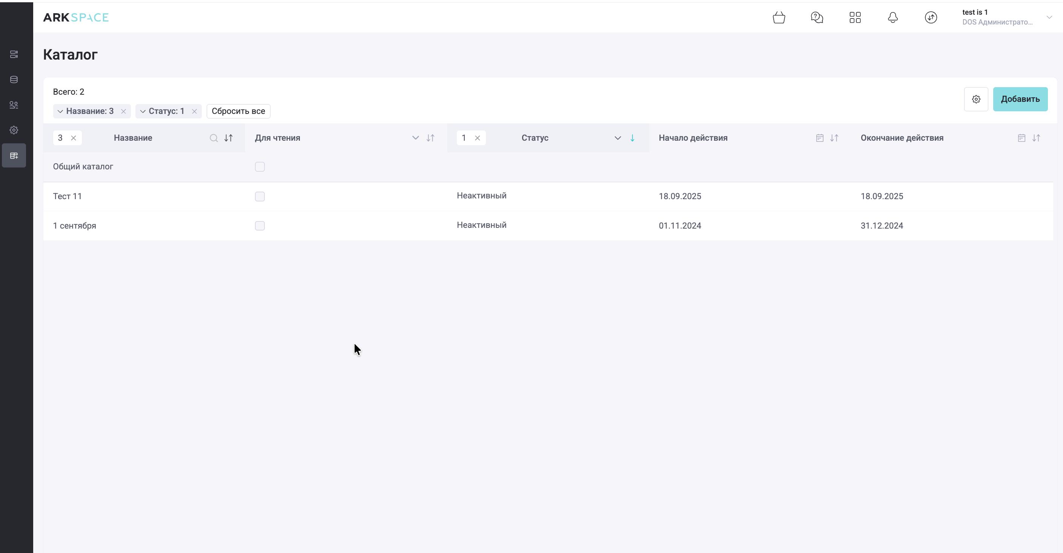The width and height of the screenshot is (1063, 553).
Task: Toggle checkbox for Тест 11 row
Action: coord(260,197)
